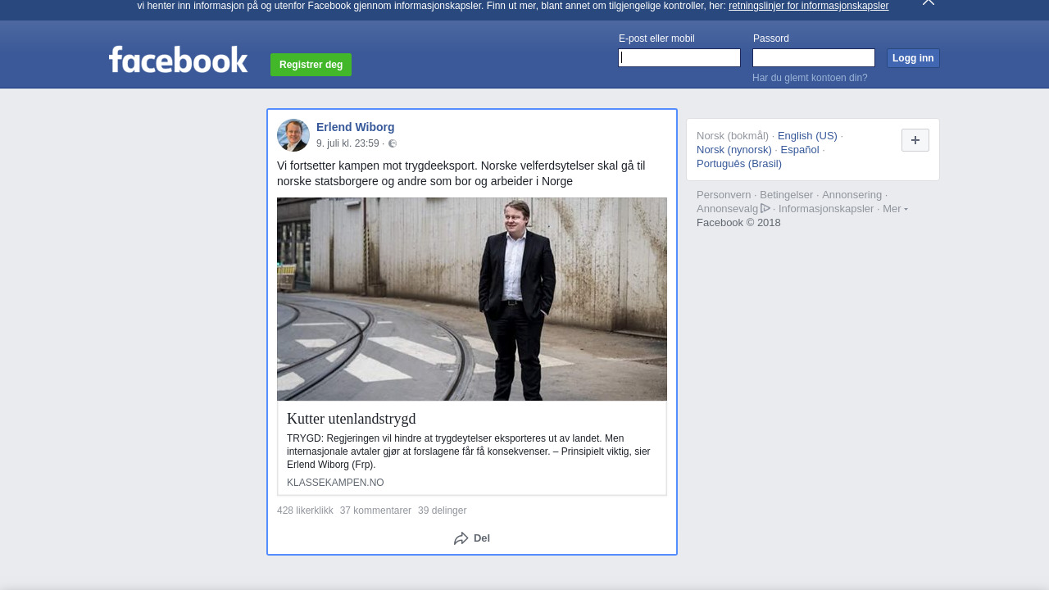Open the 39 delinger link
Screen dimensions: 1049x590
click(x=442, y=511)
